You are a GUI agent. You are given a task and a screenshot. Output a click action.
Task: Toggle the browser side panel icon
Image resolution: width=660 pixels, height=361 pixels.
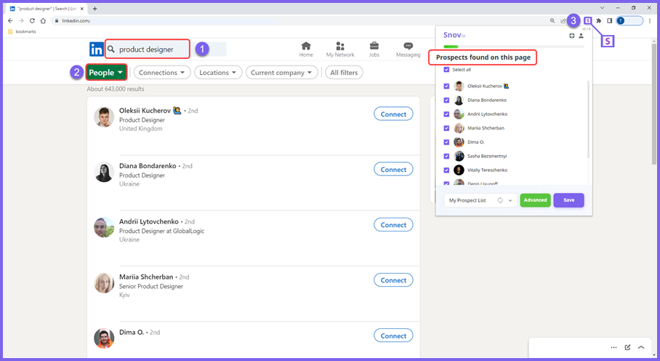(609, 20)
